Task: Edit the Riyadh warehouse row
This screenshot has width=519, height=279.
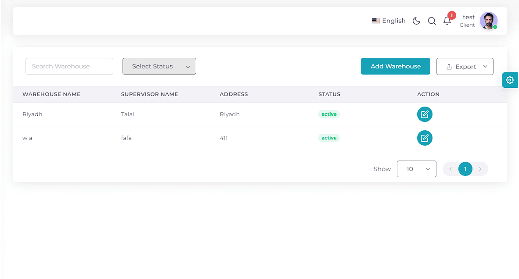Action: (425, 114)
